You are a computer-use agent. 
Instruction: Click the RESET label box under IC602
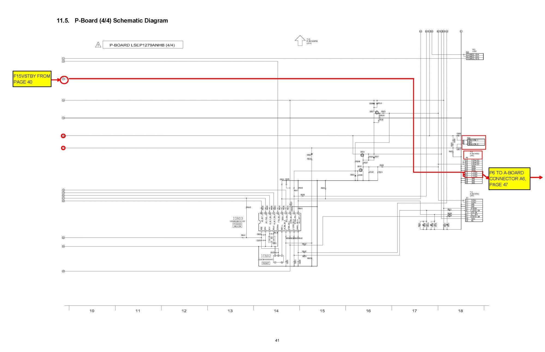click(266, 263)
